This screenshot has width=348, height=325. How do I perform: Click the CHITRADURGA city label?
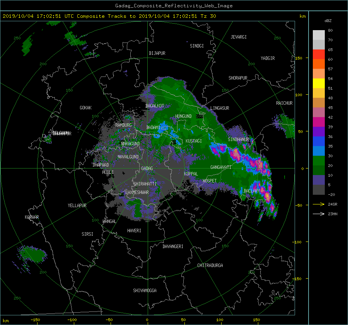point(210,265)
